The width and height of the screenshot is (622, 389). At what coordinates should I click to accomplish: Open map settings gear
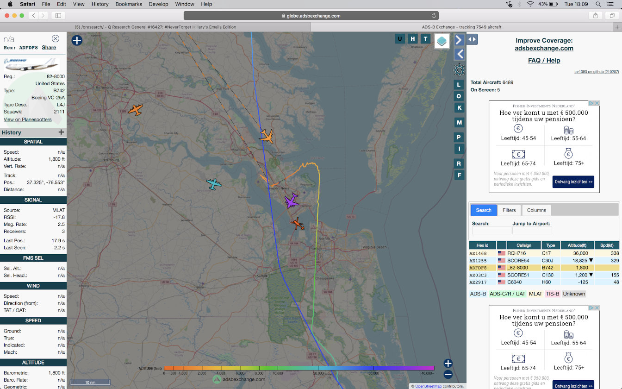pos(459,70)
